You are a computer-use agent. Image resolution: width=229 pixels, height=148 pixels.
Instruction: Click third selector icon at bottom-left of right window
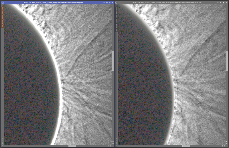[x=117, y=143]
